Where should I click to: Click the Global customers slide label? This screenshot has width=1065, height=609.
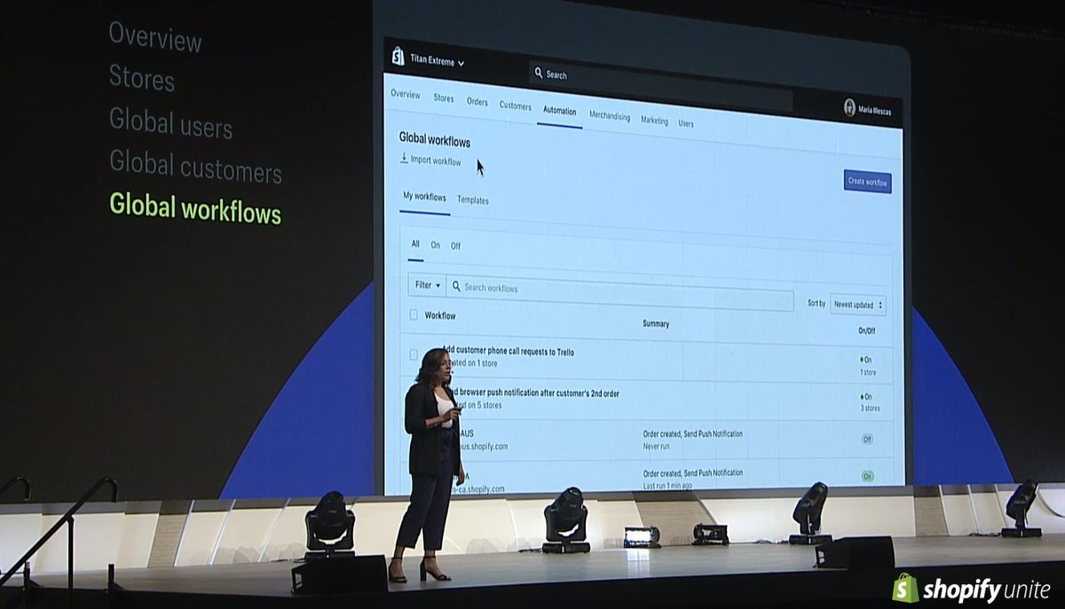[x=195, y=166]
